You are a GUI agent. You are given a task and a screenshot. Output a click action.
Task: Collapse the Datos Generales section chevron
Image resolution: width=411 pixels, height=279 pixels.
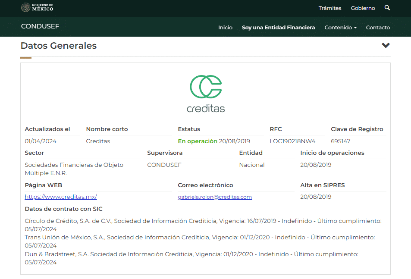386,46
